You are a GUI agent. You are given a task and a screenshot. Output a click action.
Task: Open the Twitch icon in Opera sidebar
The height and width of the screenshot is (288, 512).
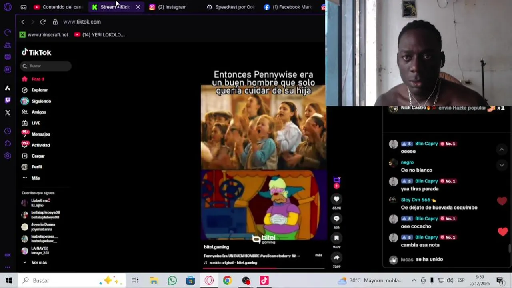pyautogui.click(x=8, y=100)
